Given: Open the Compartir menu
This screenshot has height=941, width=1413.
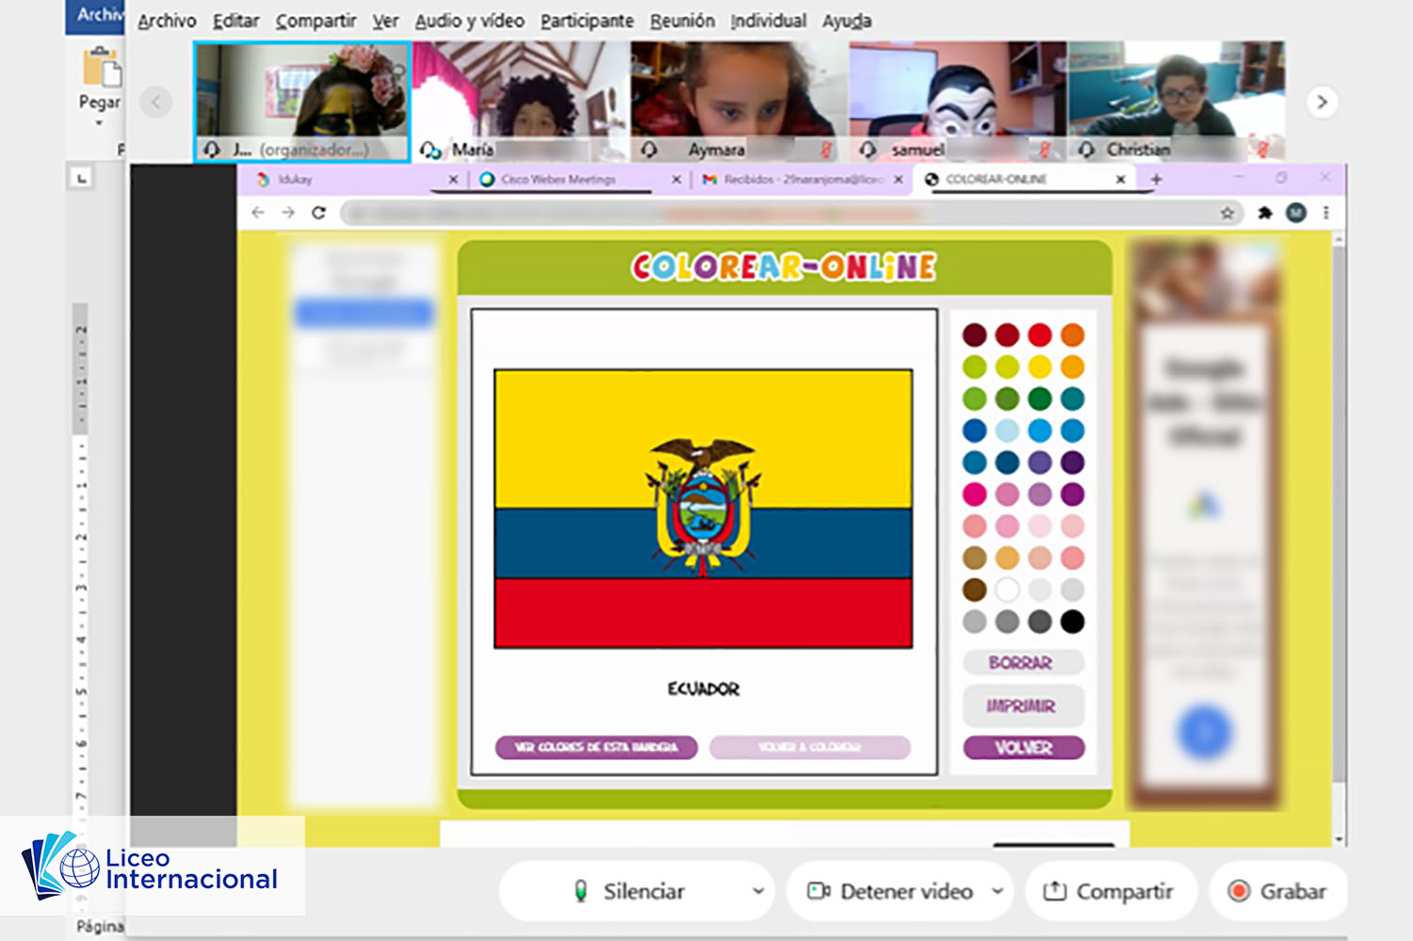Looking at the screenshot, I should click(316, 21).
